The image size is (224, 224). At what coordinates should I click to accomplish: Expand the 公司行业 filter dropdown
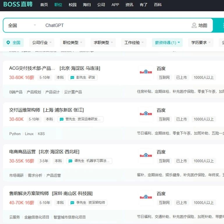click(x=42, y=43)
